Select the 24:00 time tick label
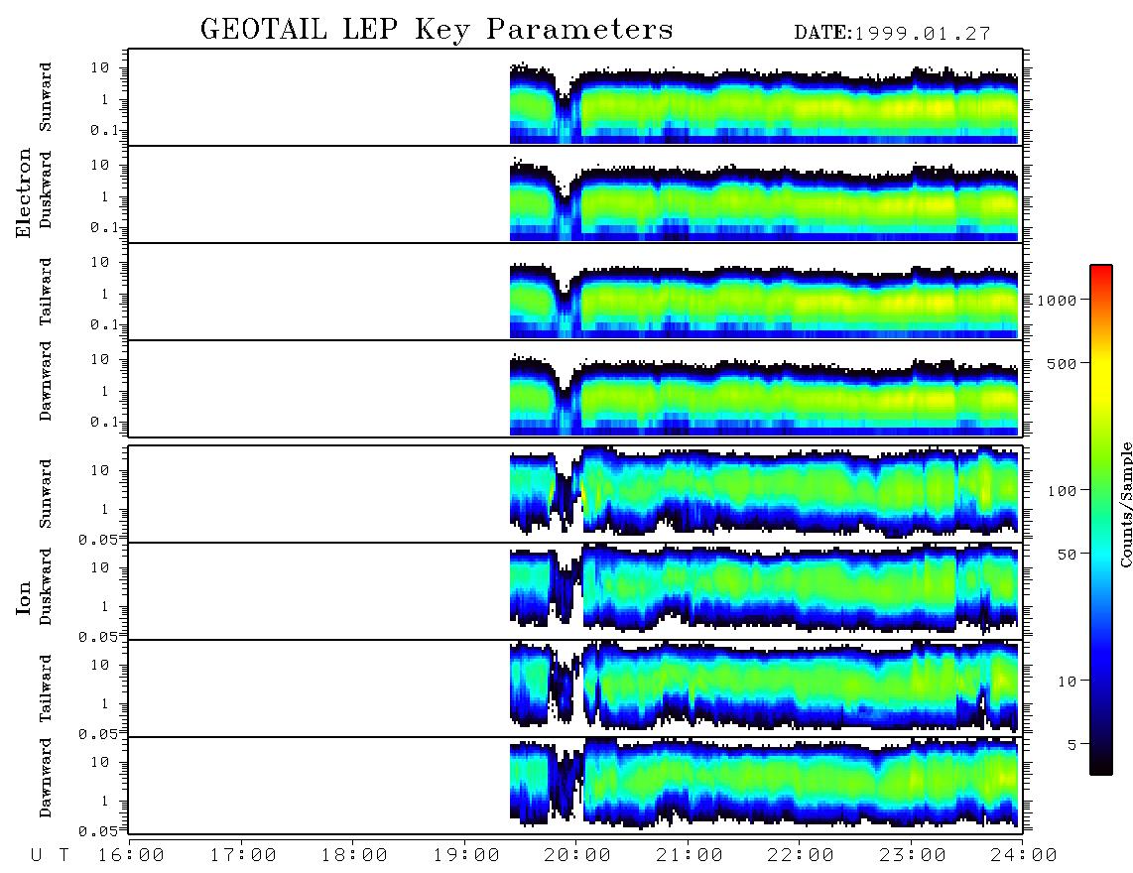 [1024, 855]
